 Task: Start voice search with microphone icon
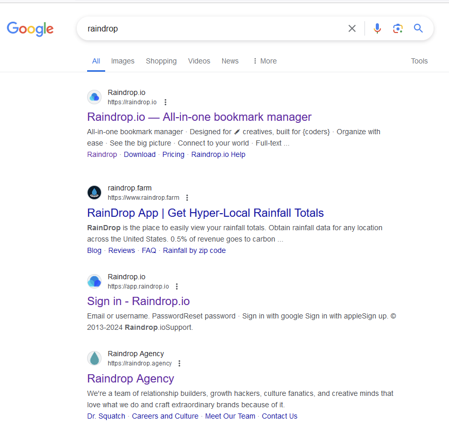tap(377, 28)
